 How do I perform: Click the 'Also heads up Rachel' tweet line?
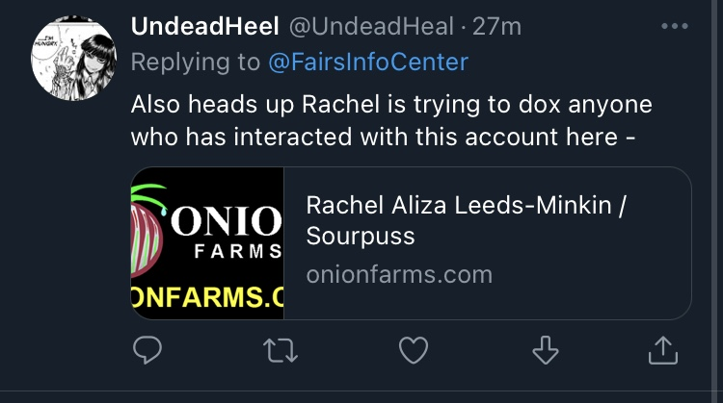pos(390,103)
